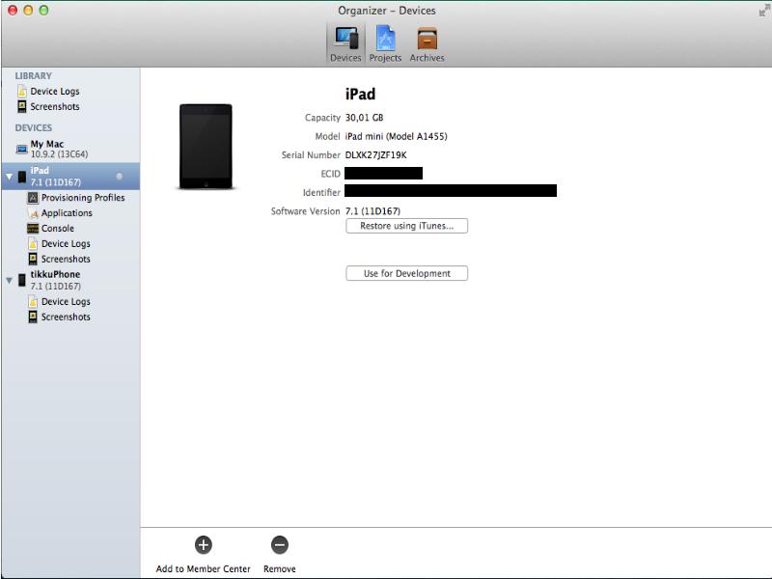
Task: Collapse the iPad disclosure triangle
Action: [9, 177]
